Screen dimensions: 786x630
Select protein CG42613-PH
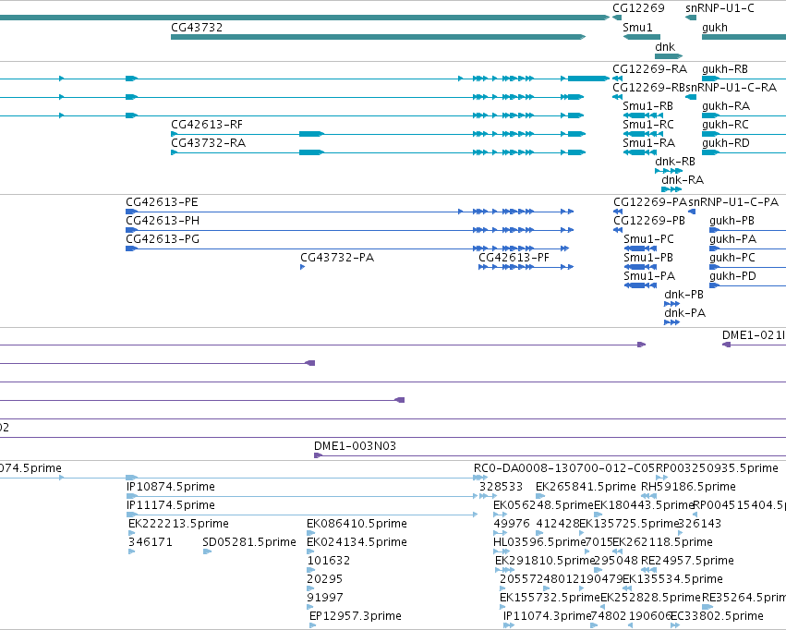coord(163,221)
